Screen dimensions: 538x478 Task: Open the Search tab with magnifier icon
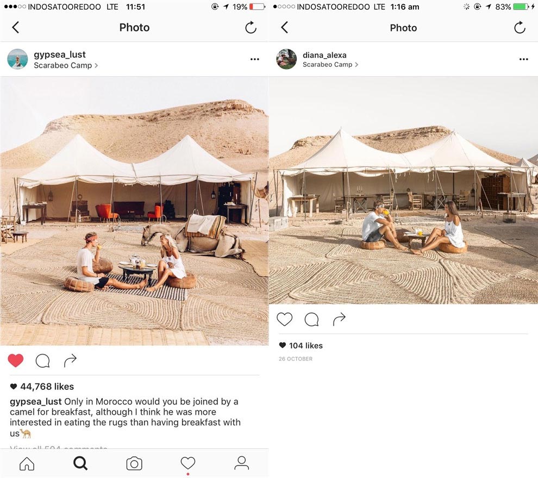(x=80, y=463)
